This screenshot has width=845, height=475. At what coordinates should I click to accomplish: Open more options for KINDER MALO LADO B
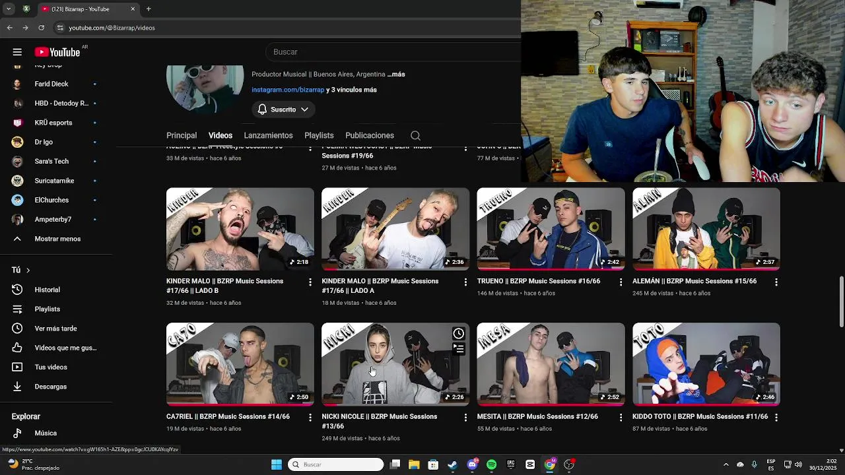[310, 282]
